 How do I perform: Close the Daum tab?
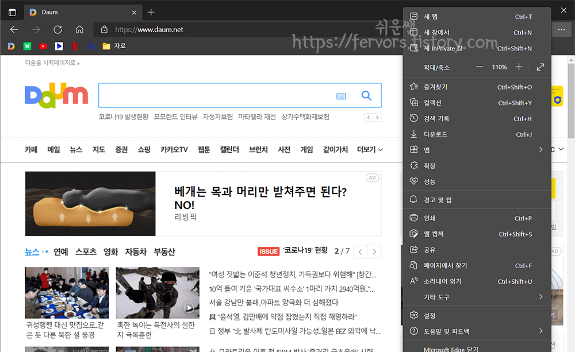click(134, 13)
